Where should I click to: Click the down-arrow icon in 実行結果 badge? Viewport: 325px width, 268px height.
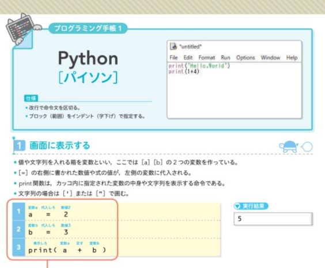tap(237, 206)
